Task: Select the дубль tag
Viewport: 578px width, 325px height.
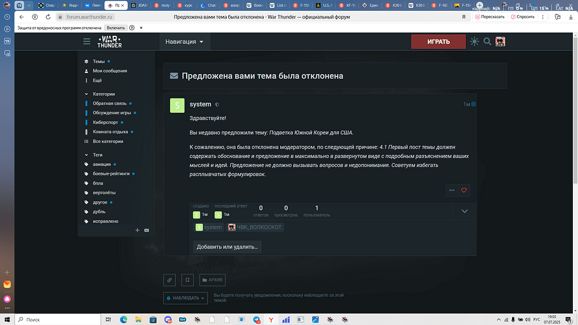Action: click(99, 212)
